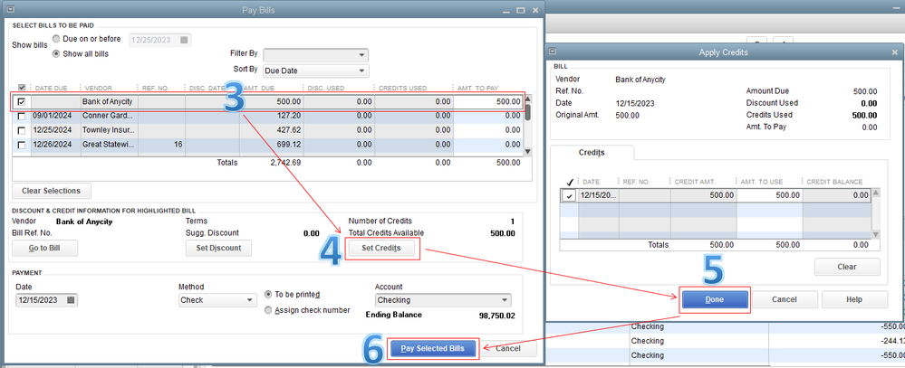Image resolution: width=905 pixels, height=368 pixels.
Task: Select the Townley Insur... vendor cell
Action: tap(109, 130)
